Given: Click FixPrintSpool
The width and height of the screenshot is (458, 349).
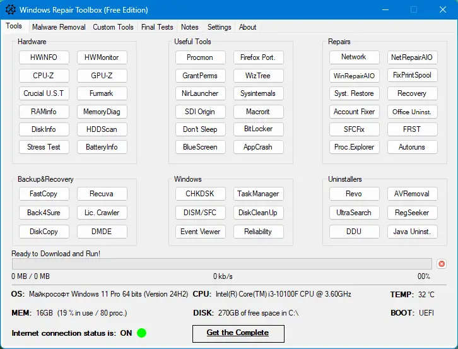Looking at the screenshot, I should click(412, 75).
